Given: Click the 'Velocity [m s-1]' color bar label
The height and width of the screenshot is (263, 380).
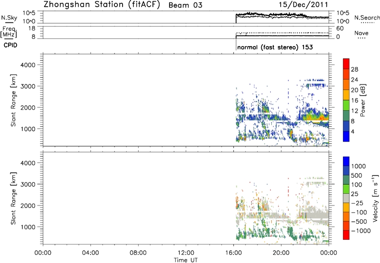Looking at the screenshot, I should 375,198.
